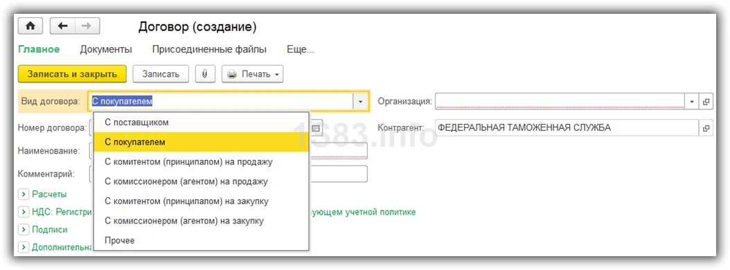The image size is (730, 270).
Task: Click into the Организация input field
Action: click(560, 102)
